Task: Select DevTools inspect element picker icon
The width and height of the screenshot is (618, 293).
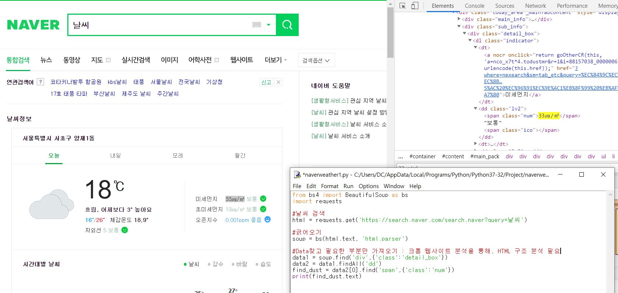Action: (402, 6)
